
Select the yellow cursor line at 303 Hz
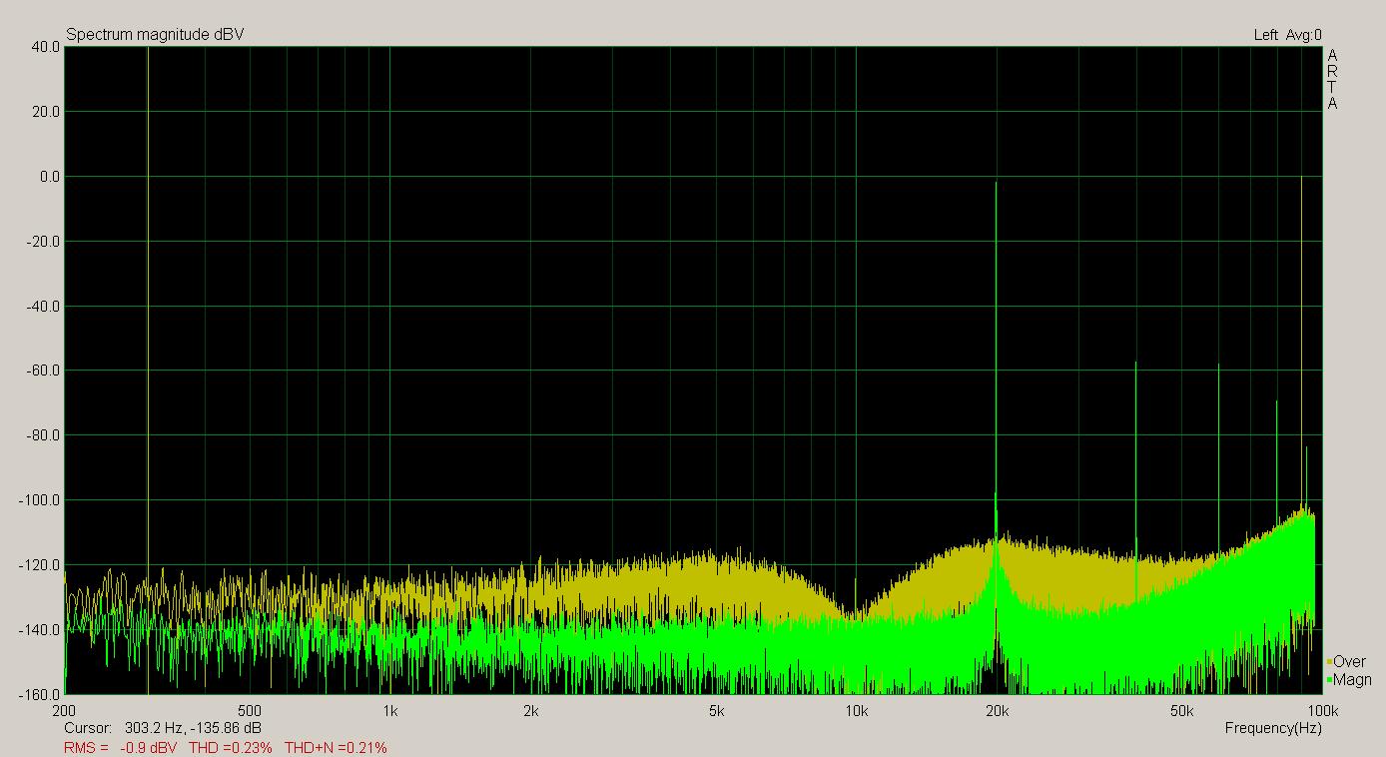click(x=148, y=370)
